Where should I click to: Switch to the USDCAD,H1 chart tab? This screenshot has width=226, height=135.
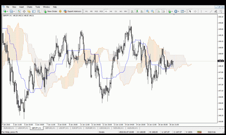click(105, 128)
